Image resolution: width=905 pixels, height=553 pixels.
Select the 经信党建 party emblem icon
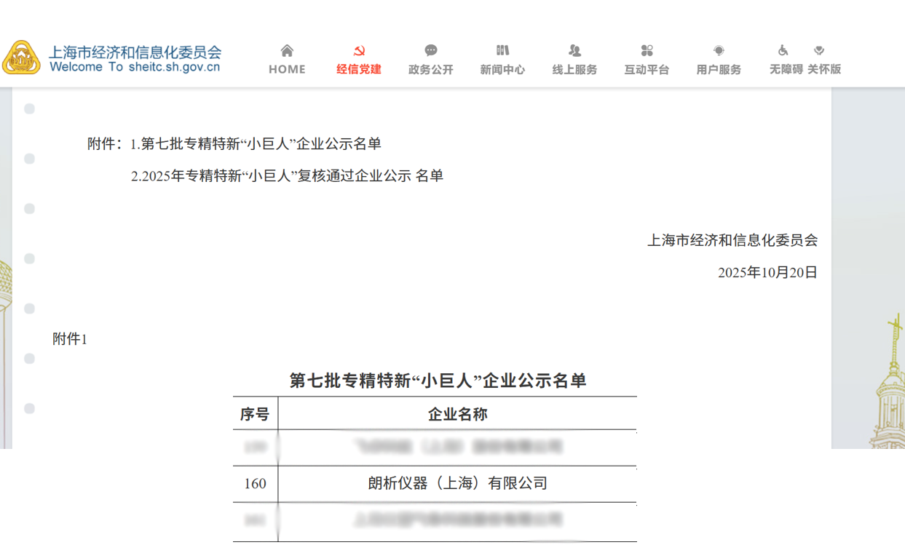[x=358, y=49]
